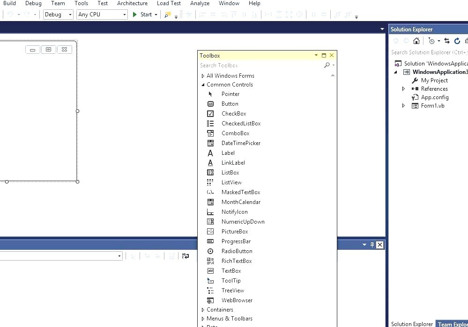Open the Tools menu
The height and width of the screenshot is (327, 468).
[x=81, y=3]
